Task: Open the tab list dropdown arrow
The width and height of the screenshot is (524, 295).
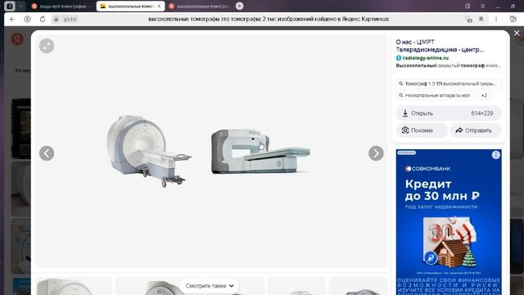Action: (20, 6)
